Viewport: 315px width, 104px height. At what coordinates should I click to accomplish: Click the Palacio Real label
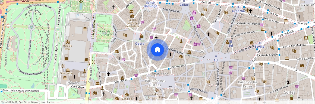click(x=68, y=47)
